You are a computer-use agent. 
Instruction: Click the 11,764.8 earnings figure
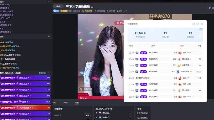click(x=140, y=33)
